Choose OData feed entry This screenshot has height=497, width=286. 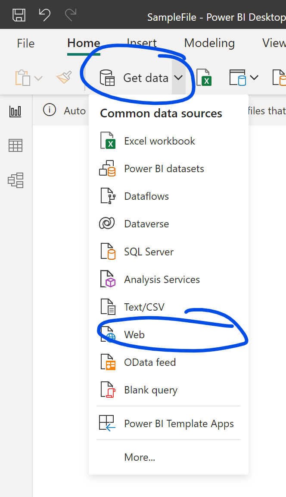(x=168, y=362)
